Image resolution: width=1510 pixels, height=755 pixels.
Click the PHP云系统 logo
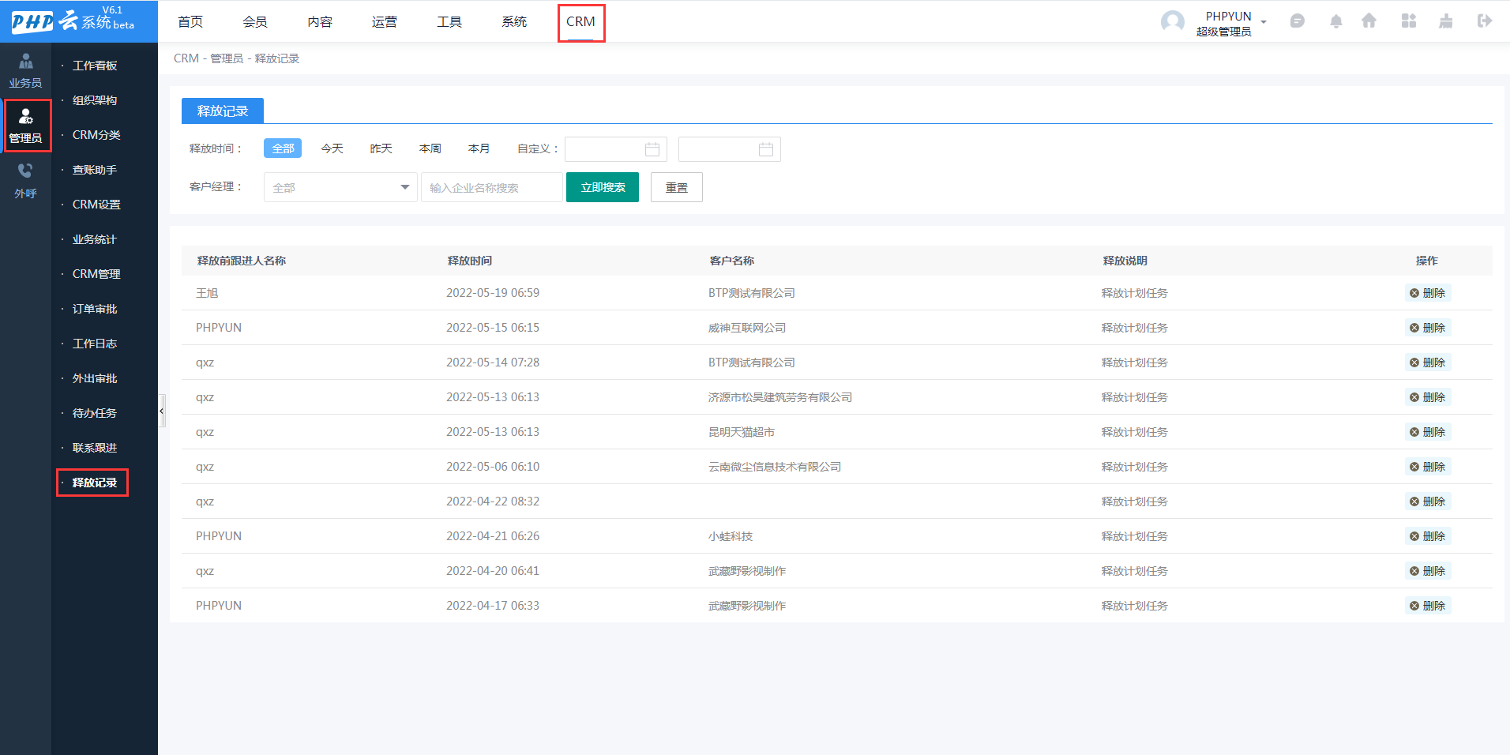[73, 21]
